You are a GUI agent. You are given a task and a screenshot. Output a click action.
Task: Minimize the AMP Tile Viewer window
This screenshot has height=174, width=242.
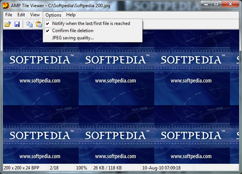(206, 4)
